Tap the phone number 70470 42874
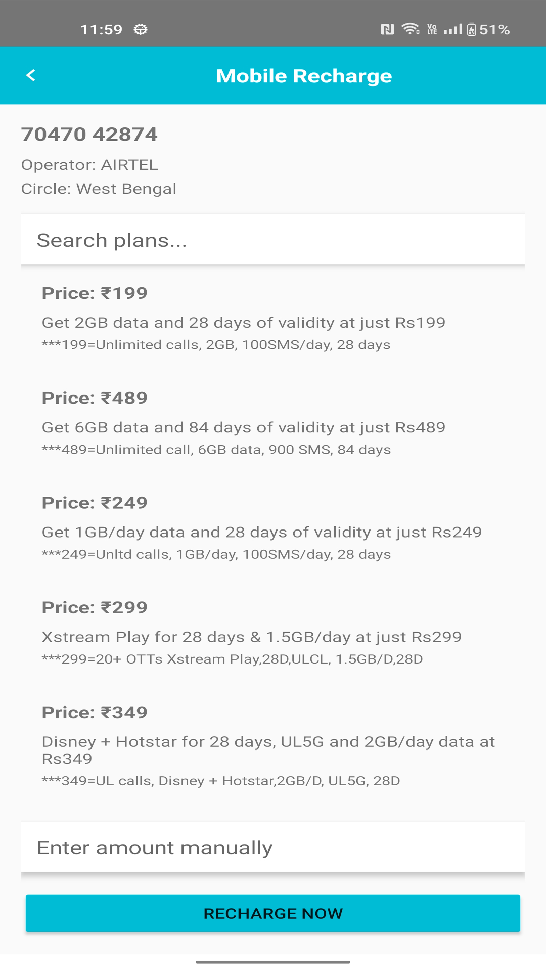 point(89,135)
